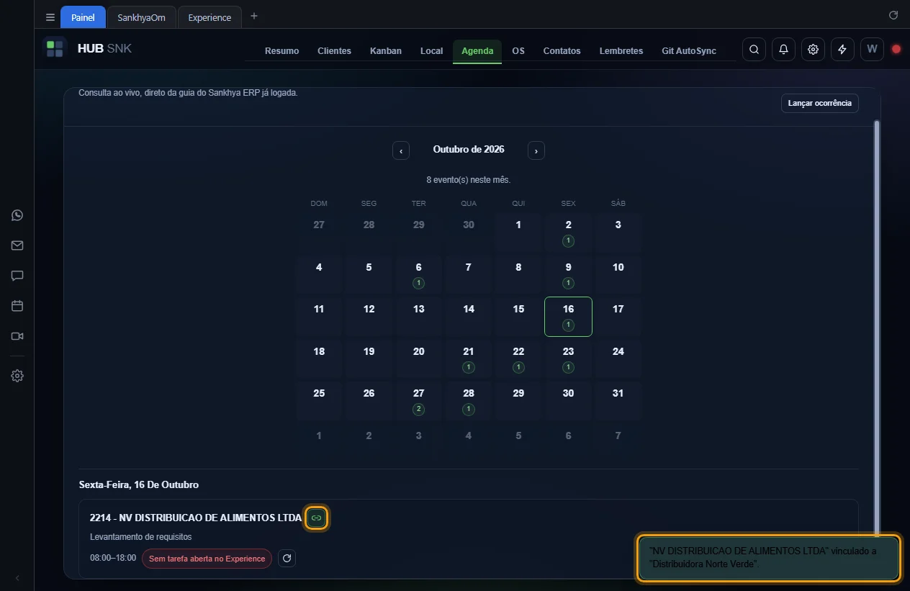Open calendar icon in left sidebar
910x591 pixels.
17,306
